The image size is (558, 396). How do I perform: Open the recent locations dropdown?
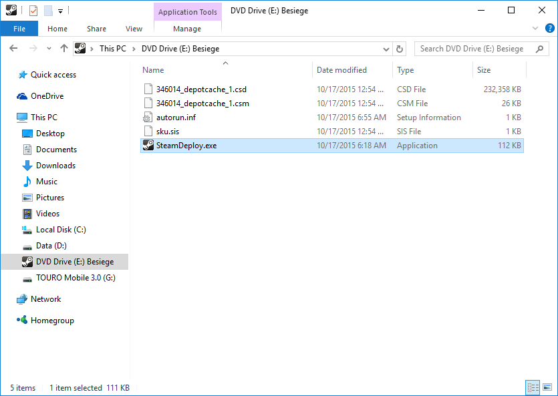pyautogui.click(x=49, y=49)
